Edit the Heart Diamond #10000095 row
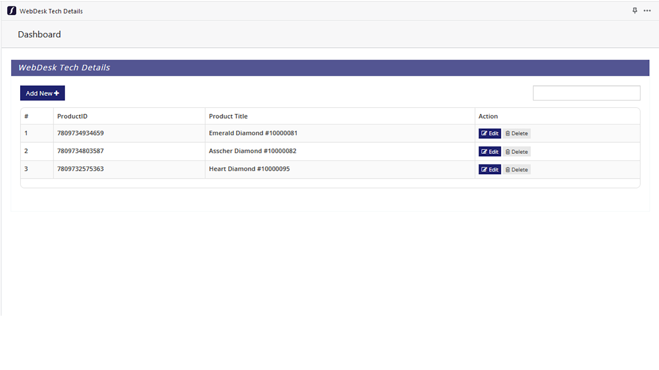The width and height of the screenshot is (659, 370). [x=490, y=169]
